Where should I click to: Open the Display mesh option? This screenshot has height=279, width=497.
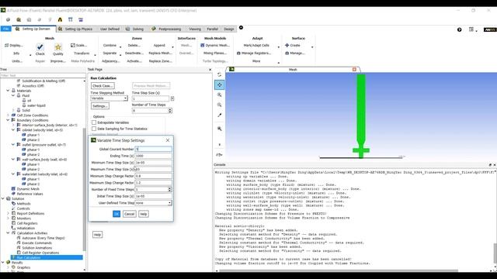click(14, 45)
